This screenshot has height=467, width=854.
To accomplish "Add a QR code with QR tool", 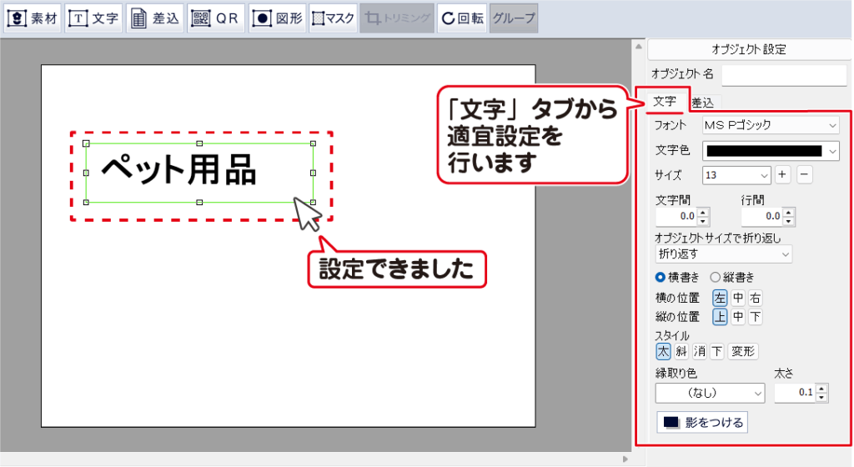I will pos(215,18).
